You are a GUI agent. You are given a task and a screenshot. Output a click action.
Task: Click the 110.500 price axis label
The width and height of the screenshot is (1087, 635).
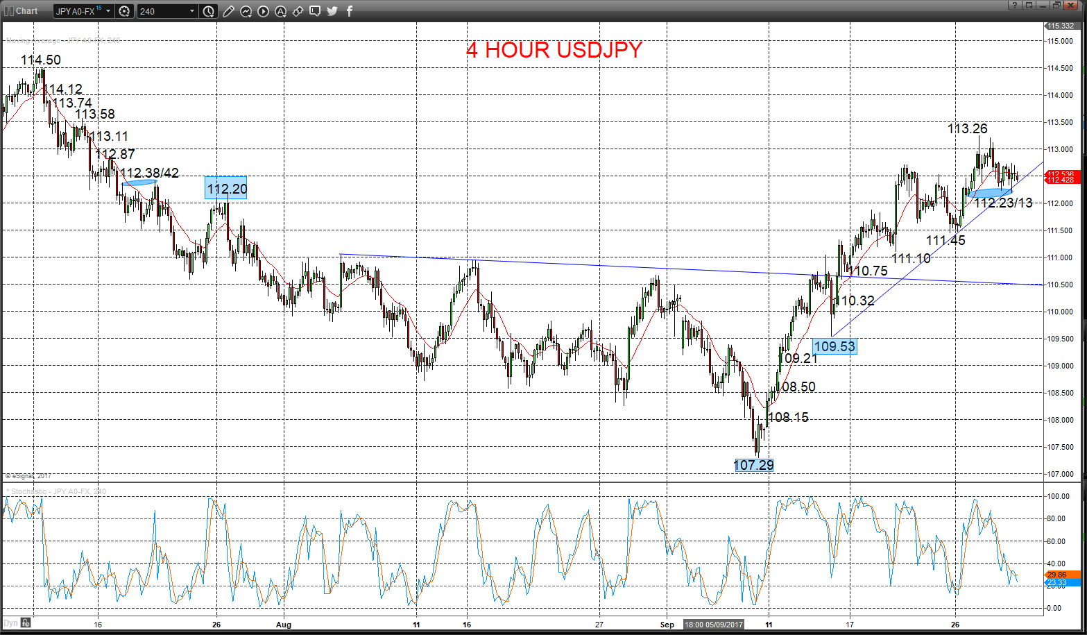[x=1061, y=285]
